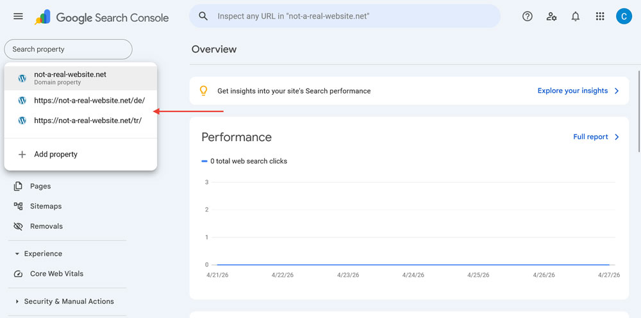The image size is (641, 318).
Task: Open the hamburger main menu
Action: 18,17
